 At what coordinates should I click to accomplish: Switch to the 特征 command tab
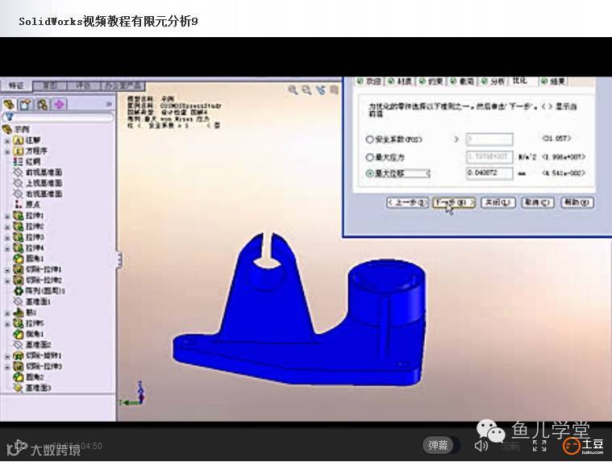click(x=16, y=85)
